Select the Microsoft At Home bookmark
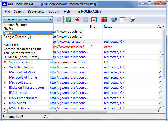 pos(23,77)
